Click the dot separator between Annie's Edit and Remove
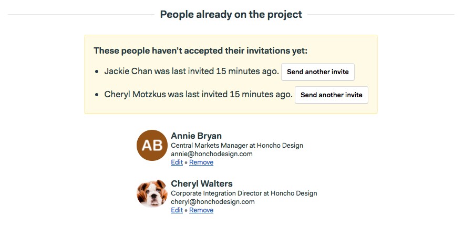 186,162
